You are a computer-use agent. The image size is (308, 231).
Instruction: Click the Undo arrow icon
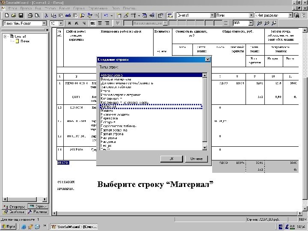106,15
